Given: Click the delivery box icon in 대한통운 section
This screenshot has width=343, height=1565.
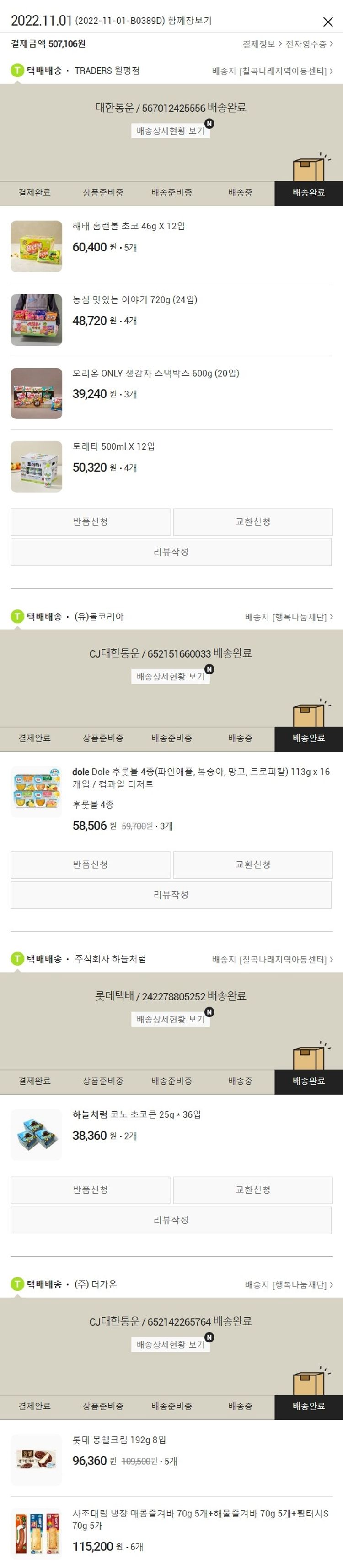Looking at the screenshot, I should (x=310, y=167).
